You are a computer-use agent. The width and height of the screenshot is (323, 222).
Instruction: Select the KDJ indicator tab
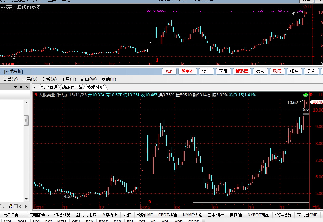coord(36,221)
